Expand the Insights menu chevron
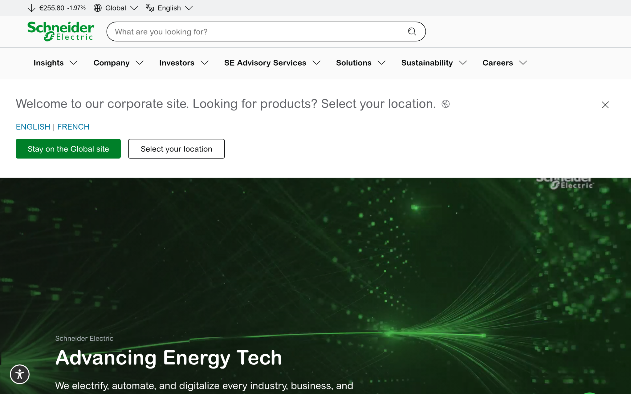Image resolution: width=631 pixels, height=394 pixels. 74,63
